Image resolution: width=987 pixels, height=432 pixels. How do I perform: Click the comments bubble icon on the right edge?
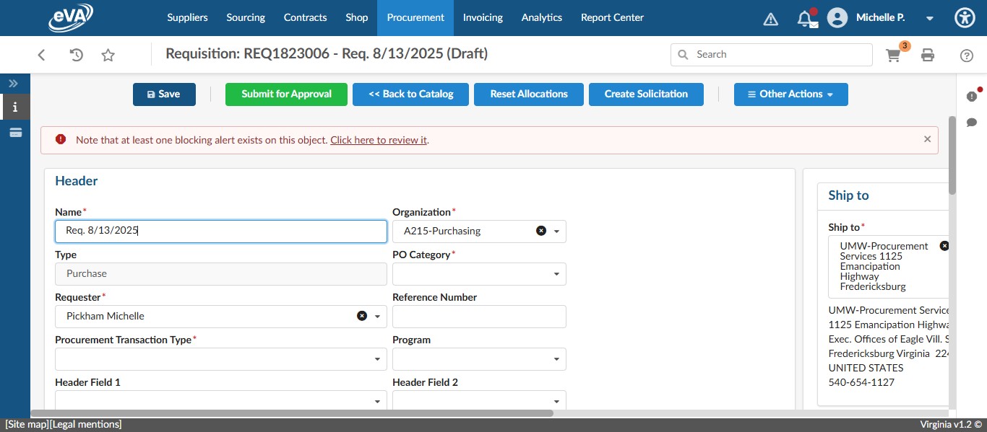(x=972, y=123)
